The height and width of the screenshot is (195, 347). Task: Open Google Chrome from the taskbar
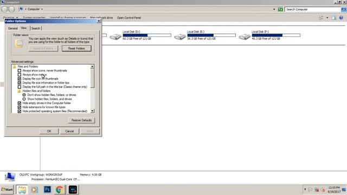pos(59,190)
